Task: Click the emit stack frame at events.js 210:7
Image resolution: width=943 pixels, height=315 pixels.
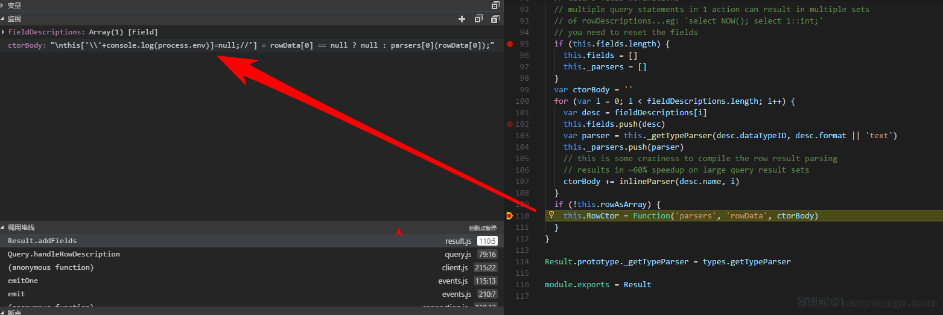Action: 16,294
